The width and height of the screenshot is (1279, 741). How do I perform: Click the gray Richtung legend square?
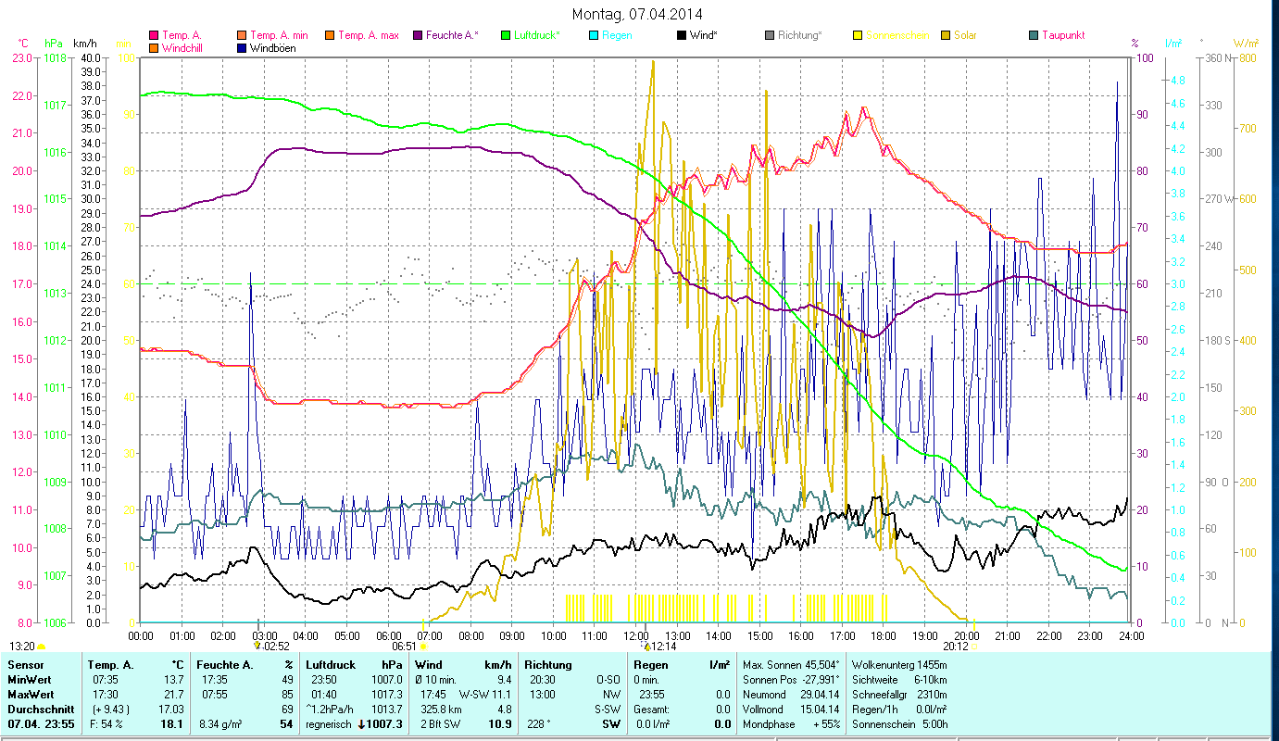click(x=770, y=35)
